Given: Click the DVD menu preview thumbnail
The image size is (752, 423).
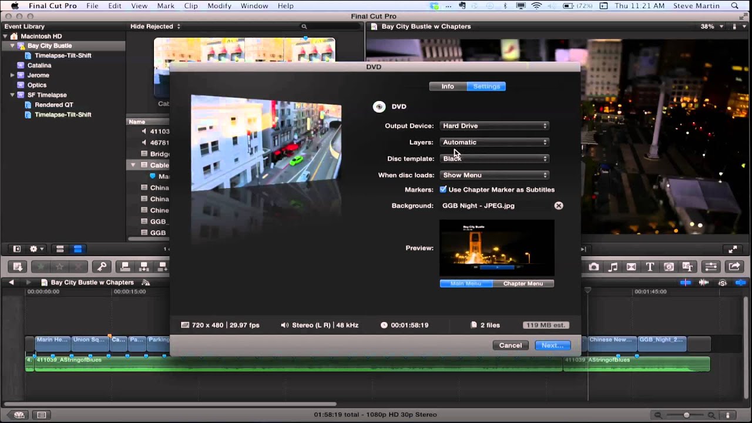Looking at the screenshot, I should click(496, 248).
